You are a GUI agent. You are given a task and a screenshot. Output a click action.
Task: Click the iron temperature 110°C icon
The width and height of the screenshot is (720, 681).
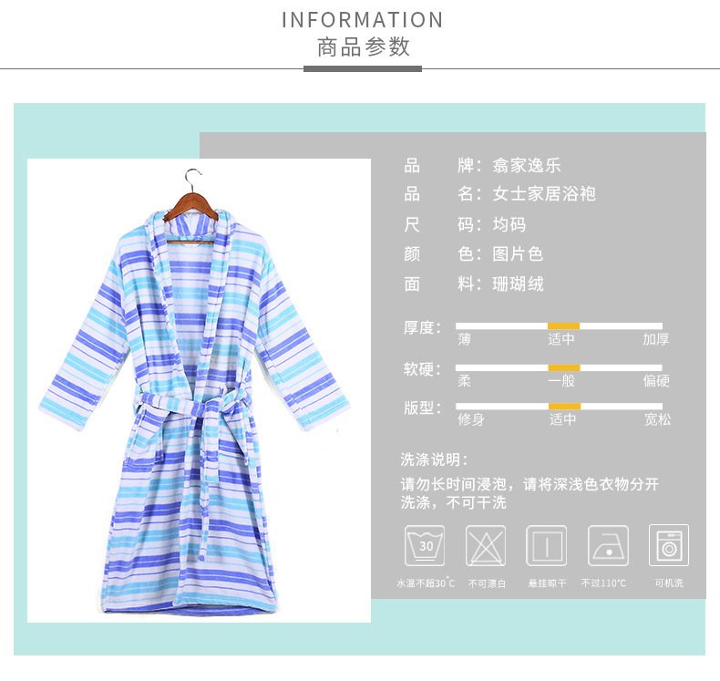(608, 545)
